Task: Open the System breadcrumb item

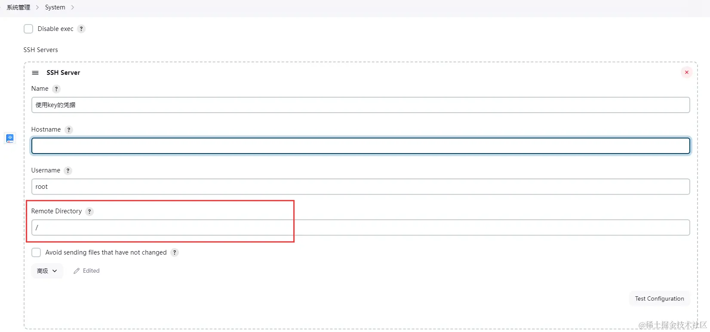Action: [55, 7]
